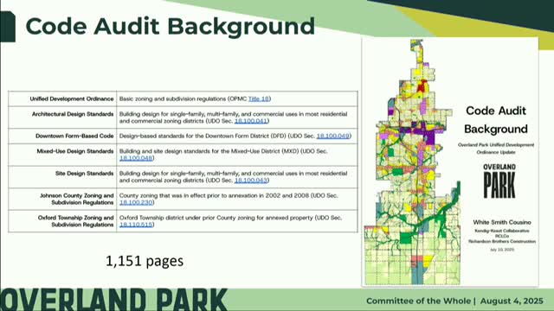Click 'Oxford Township Zoning and Subdivision Regulations' label
Image resolution: width=554 pixels, height=311 pixels.
tap(75, 221)
